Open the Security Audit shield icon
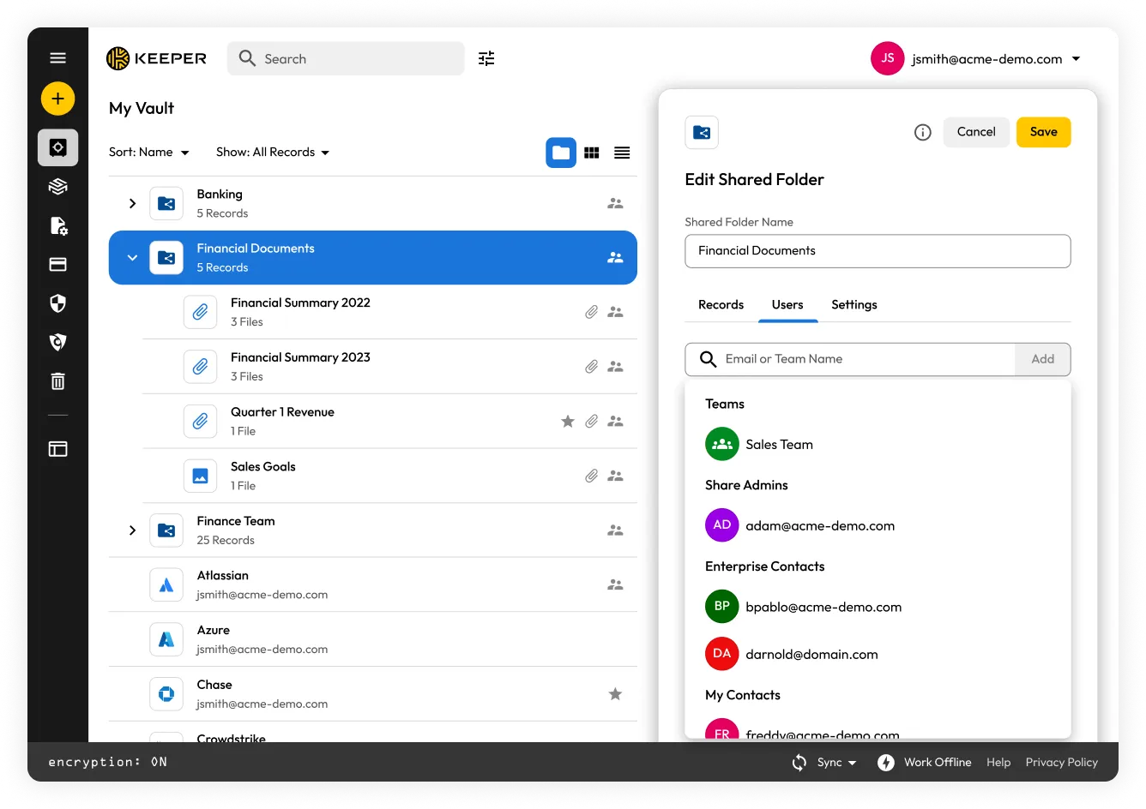The width and height of the screenshot is (1146, 809). point(57,303)
